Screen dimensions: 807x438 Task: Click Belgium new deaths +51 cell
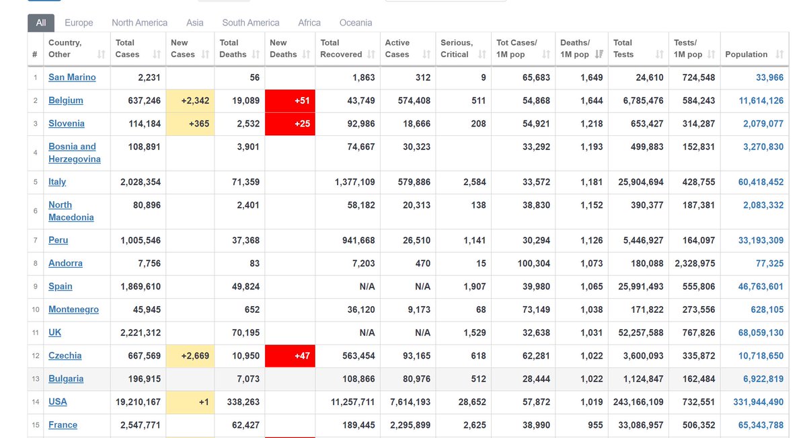[290, 101]
